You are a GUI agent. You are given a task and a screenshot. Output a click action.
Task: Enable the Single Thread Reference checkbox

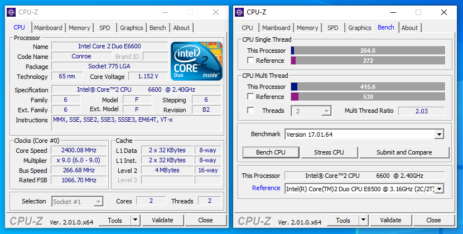point(250,61)
